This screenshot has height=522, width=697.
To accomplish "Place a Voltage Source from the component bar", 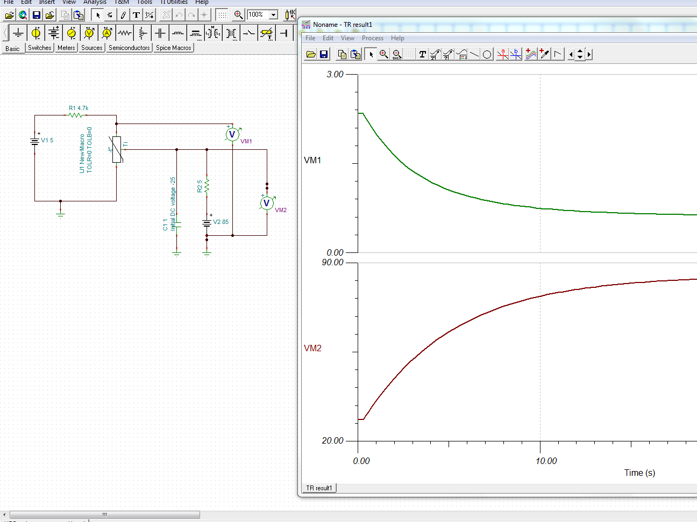I will tap(35, 33).
